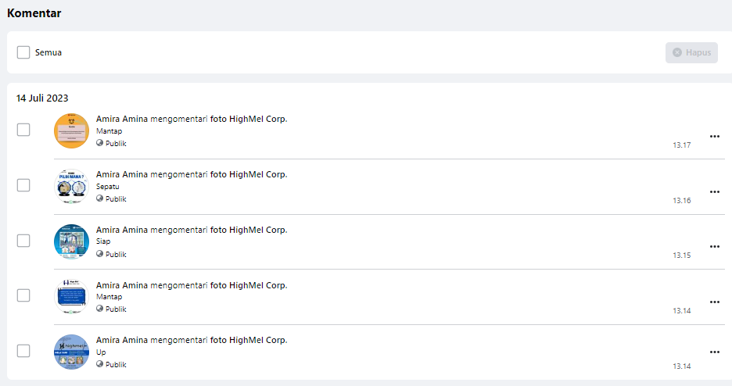The width and height of the screenshot is (732, 386).
Task: Open orange post thumbnail of first comment
Action: point(71,130)
